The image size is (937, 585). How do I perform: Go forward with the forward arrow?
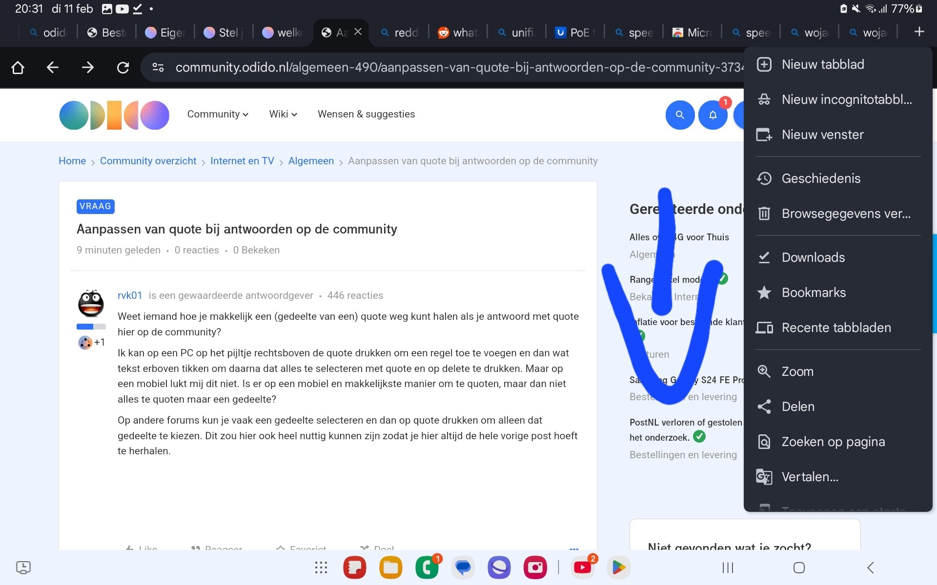click(88, 67)
